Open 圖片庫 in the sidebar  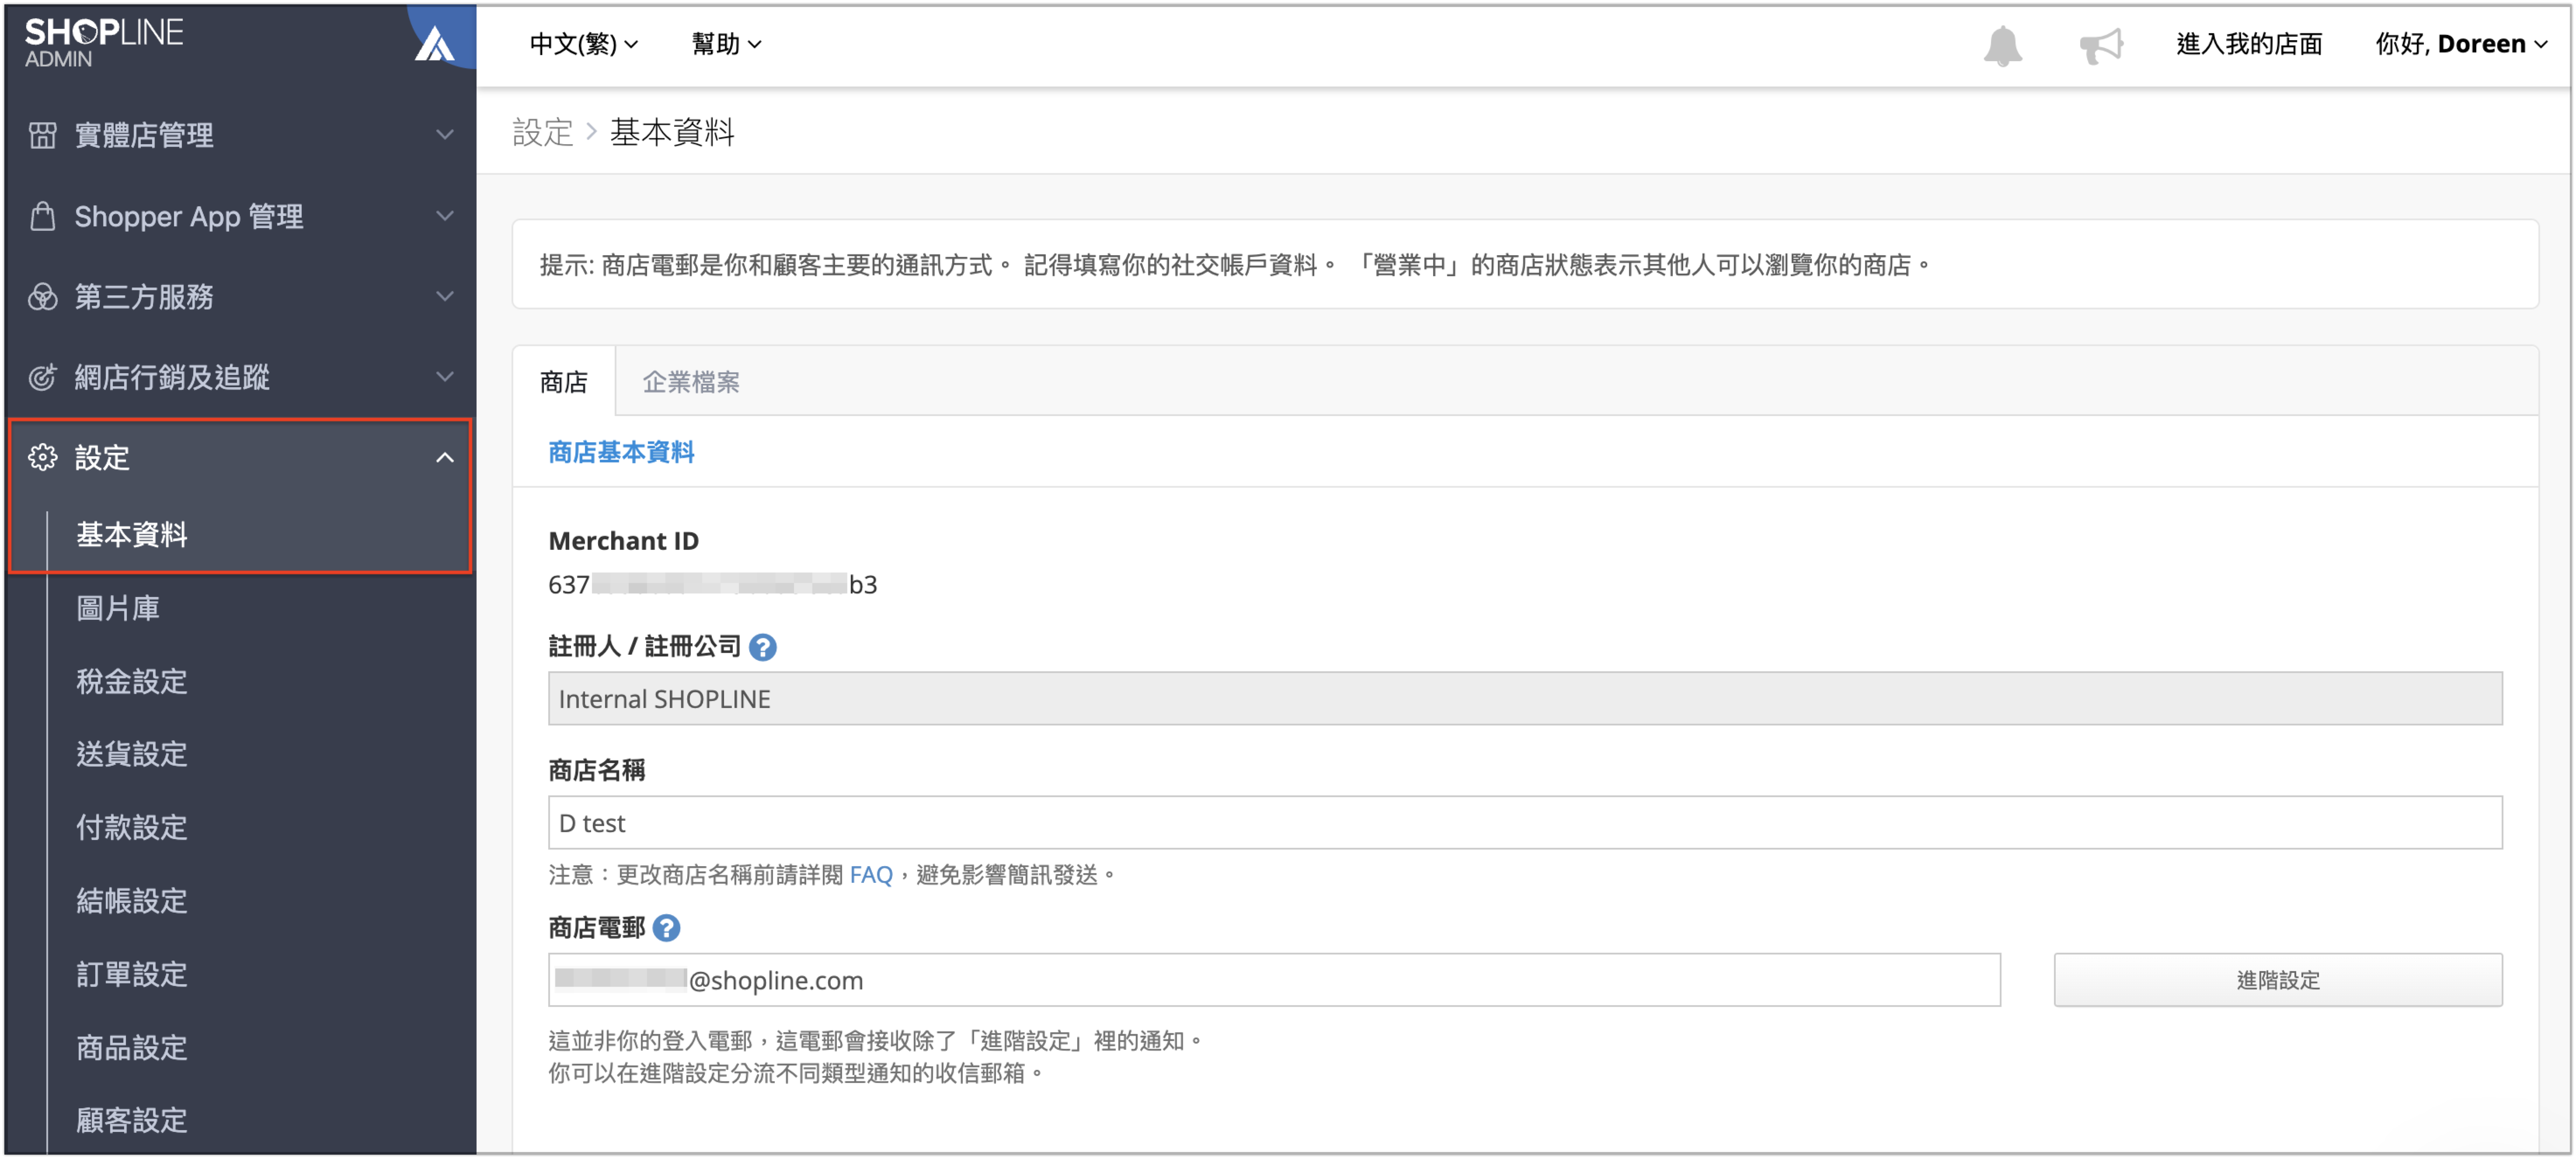click(x=118, y=608)
